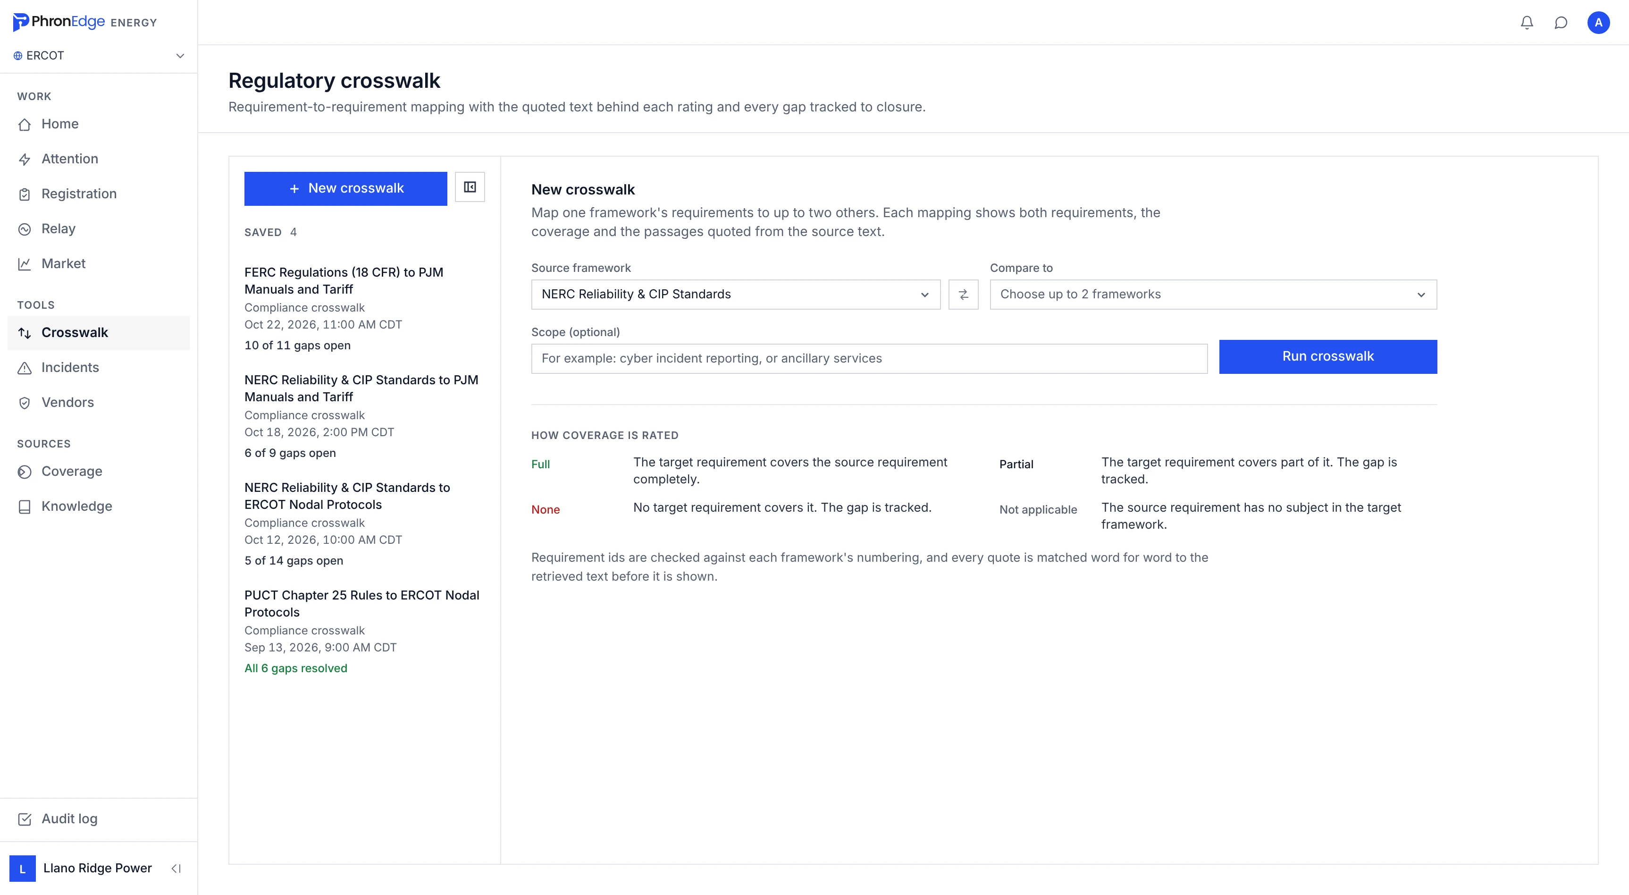The width and height of the screenshot is (1629, 895).
Task: Click Llano Ridge Power organization name
Action: [x=97, y=869]
